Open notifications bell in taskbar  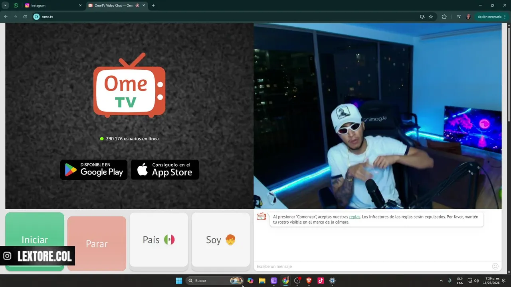pos(504,281)
